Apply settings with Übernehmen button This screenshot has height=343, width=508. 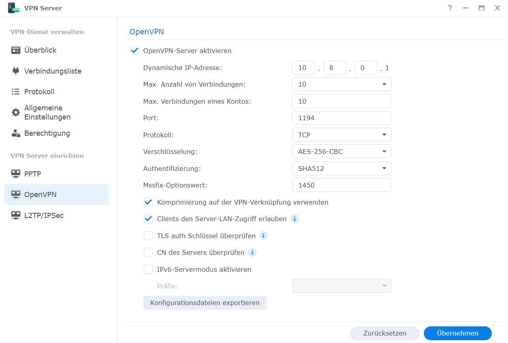(x=457, y=333)
